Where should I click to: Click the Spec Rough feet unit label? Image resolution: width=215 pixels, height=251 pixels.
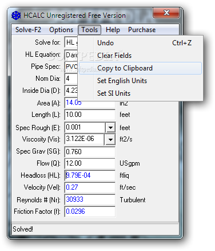pos(125,128)
